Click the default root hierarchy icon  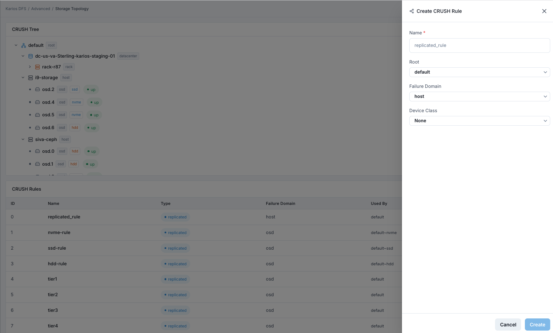tap(24, 45)
